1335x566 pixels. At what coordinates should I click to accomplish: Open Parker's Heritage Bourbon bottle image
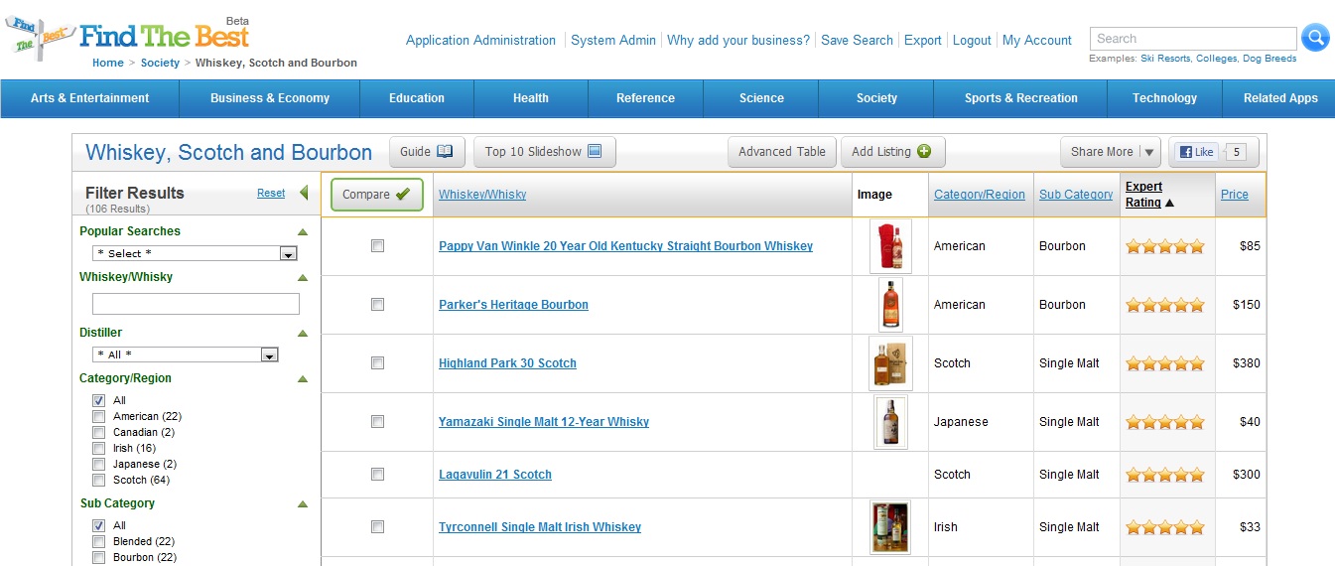[x=890, y=305]
